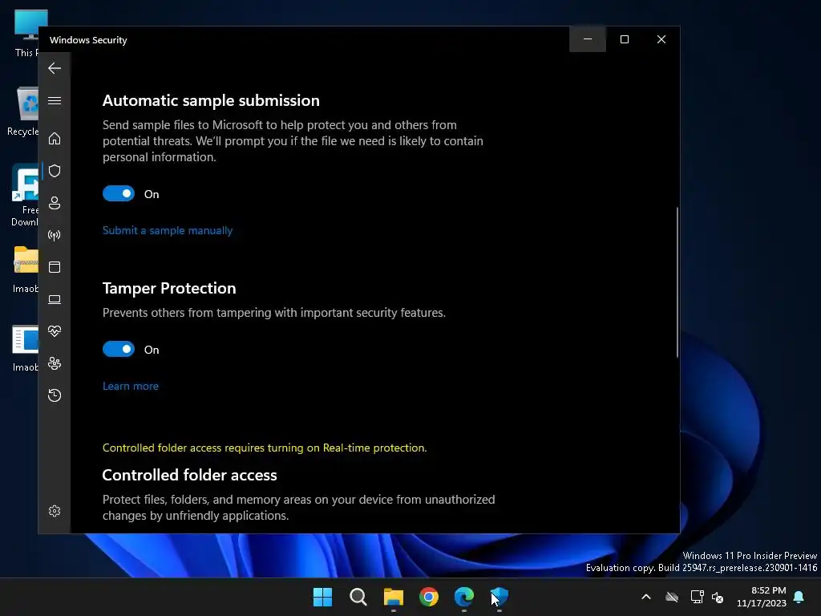Turn off Automatic sample submission toggle

click(119, 194)
